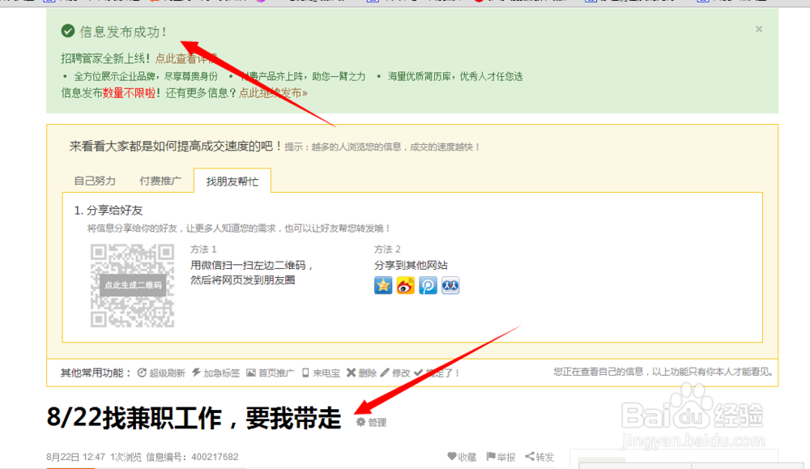Share to Sina Weibo icon
The height and width of the screenshot is (469, 810).
pos(405,285)
